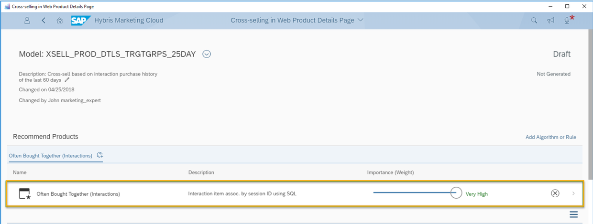The image size is (593, 224).
Task: Click the Draft status text
Action: coord(562,54)
